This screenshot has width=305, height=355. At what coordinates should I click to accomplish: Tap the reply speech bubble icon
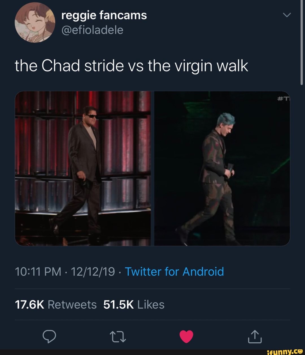[49, 336]
